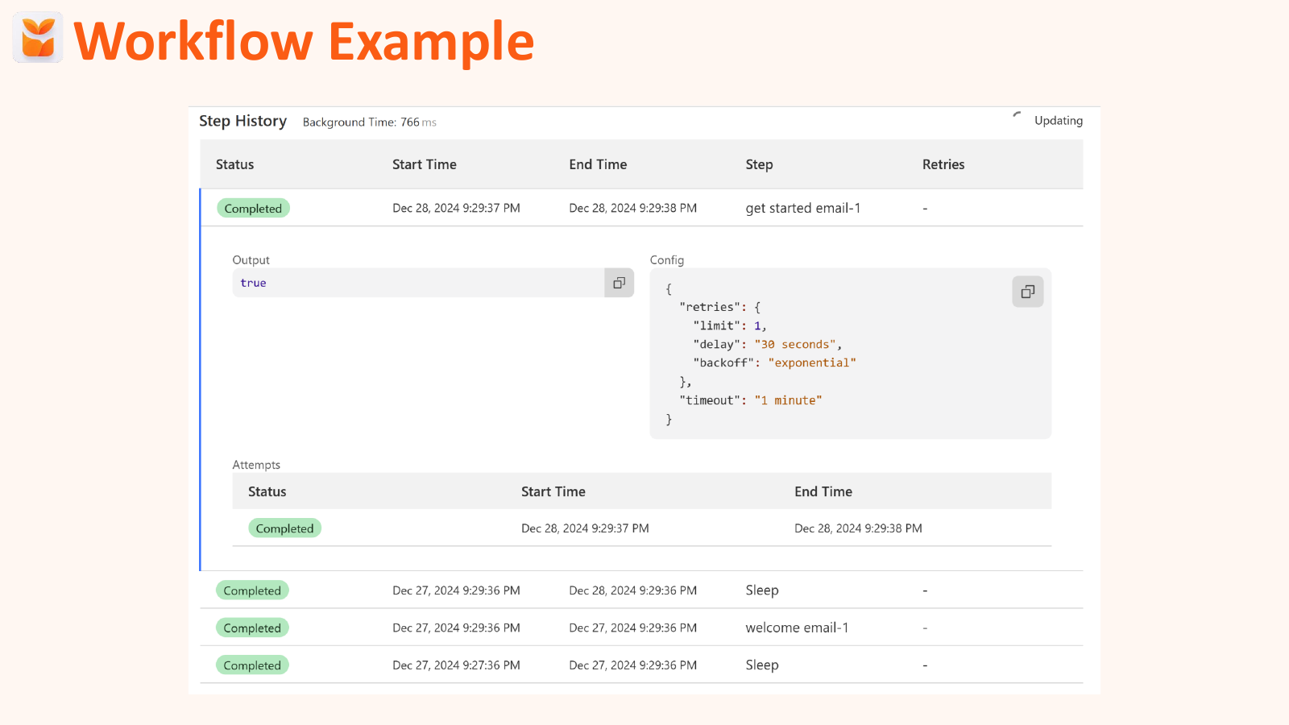Viewport: 1289px width, 725px height.
Task: Click the Start Time header in Attempts table
Action: (553, 491)
